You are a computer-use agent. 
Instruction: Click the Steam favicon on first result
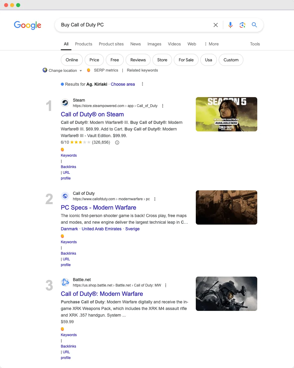click(x=65, y=103)
